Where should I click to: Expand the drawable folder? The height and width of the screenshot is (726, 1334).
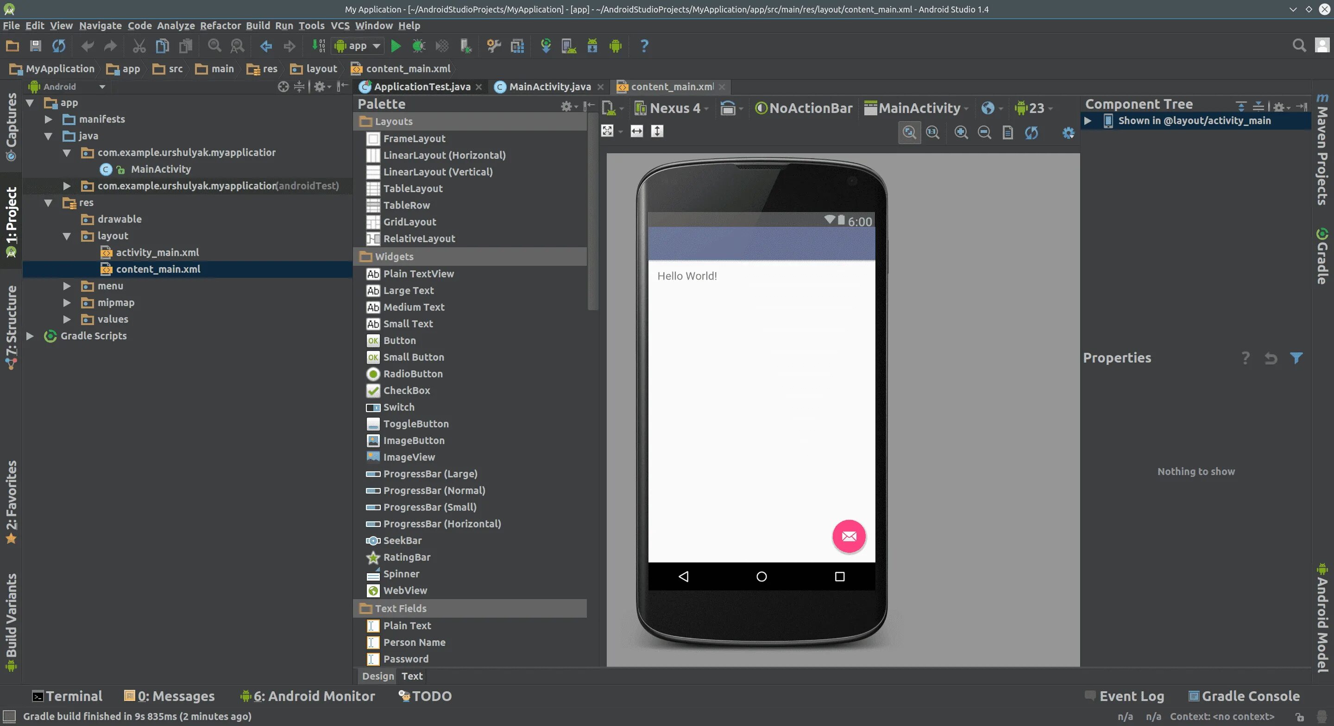67,218
